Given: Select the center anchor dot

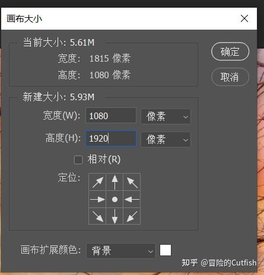Looking at the screenshot, I should 114,199.
